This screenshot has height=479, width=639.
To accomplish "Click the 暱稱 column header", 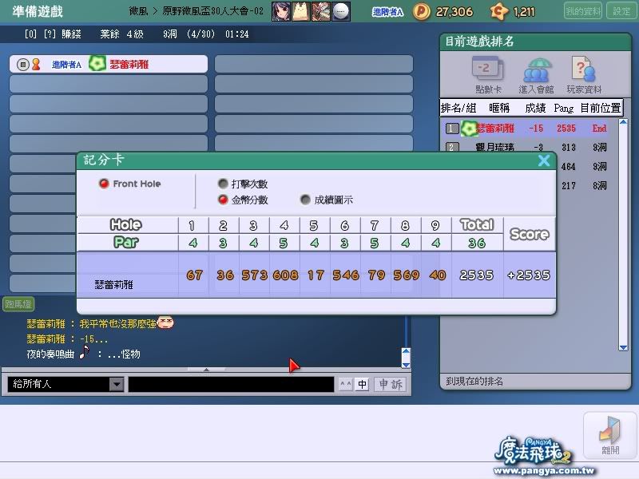I will (499, 108).
